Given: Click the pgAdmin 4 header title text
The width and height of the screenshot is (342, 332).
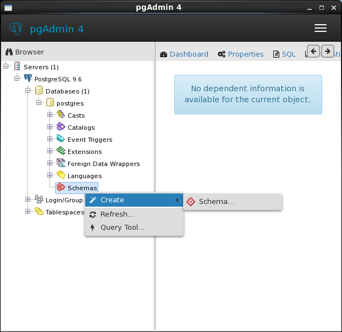Looking at the screenshot, I should click(57, 29).
